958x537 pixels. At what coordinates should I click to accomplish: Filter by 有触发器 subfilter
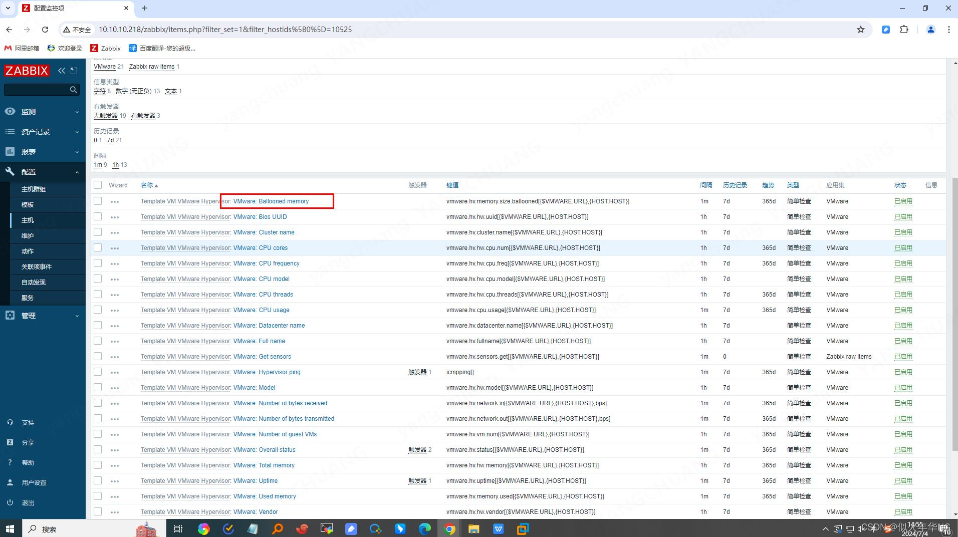(x=143, y=116)
